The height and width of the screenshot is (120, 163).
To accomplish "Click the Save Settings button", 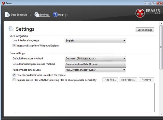I will coord(145,30).
